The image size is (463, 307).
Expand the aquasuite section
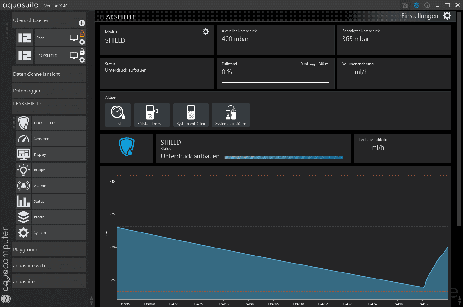[x=49, y=281]
